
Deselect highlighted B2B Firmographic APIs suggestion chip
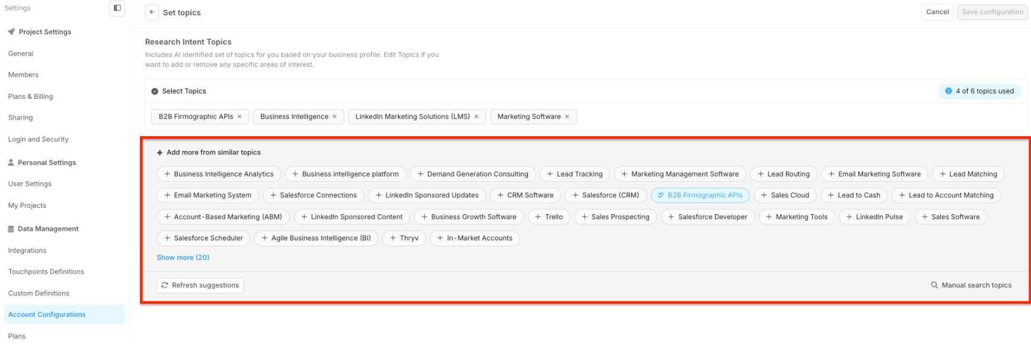pos(700,195)
